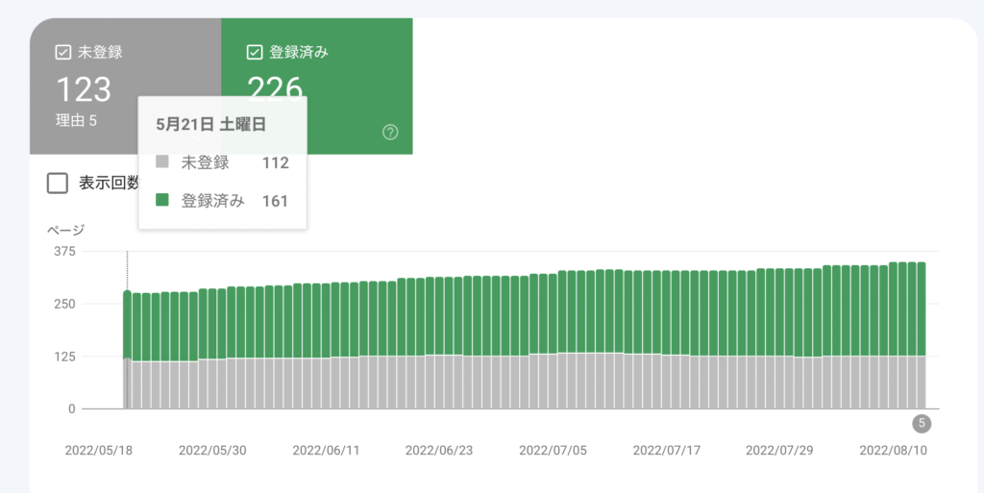This screenshot has height=493, width=984.
Task: Select the 未登録 count 123
Action: point(84,89)
